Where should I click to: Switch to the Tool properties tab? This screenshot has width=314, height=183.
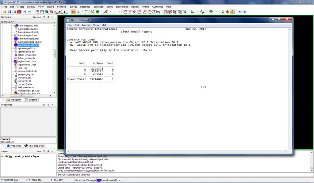(34, 146)
